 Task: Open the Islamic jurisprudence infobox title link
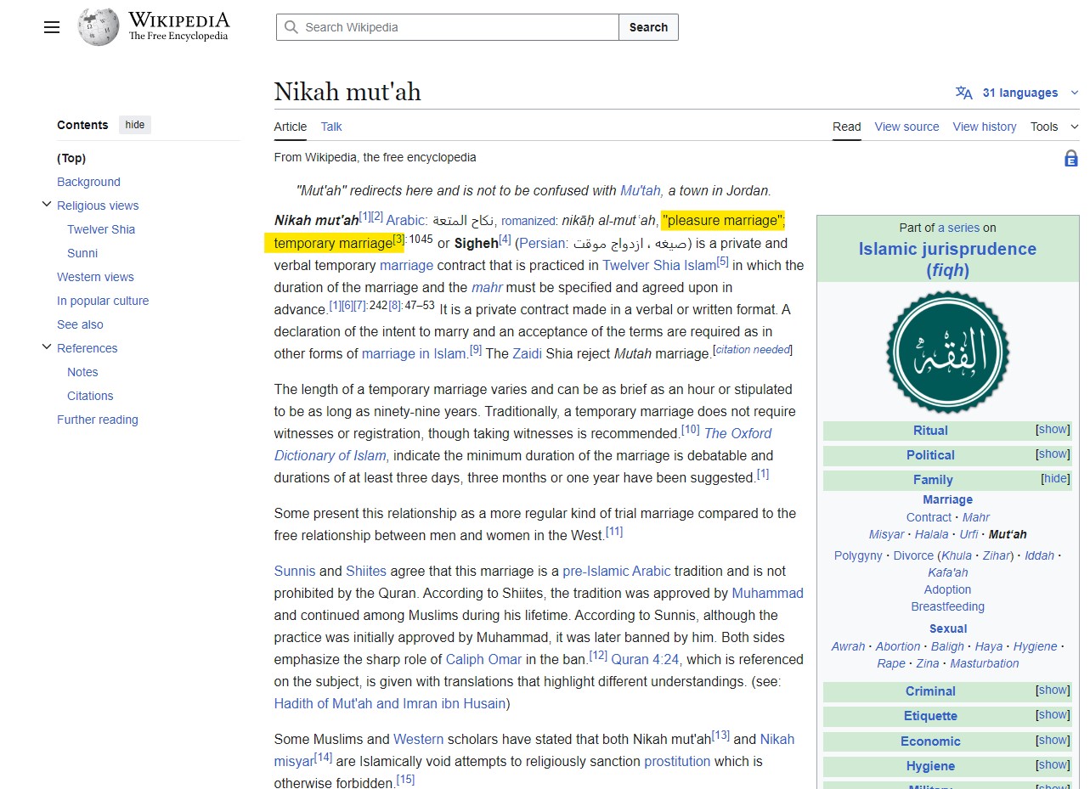pyautogui.click(x=947, y=259)
